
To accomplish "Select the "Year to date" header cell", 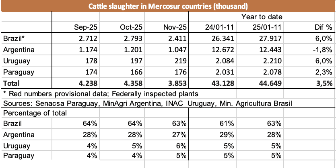I will (262, 17).
